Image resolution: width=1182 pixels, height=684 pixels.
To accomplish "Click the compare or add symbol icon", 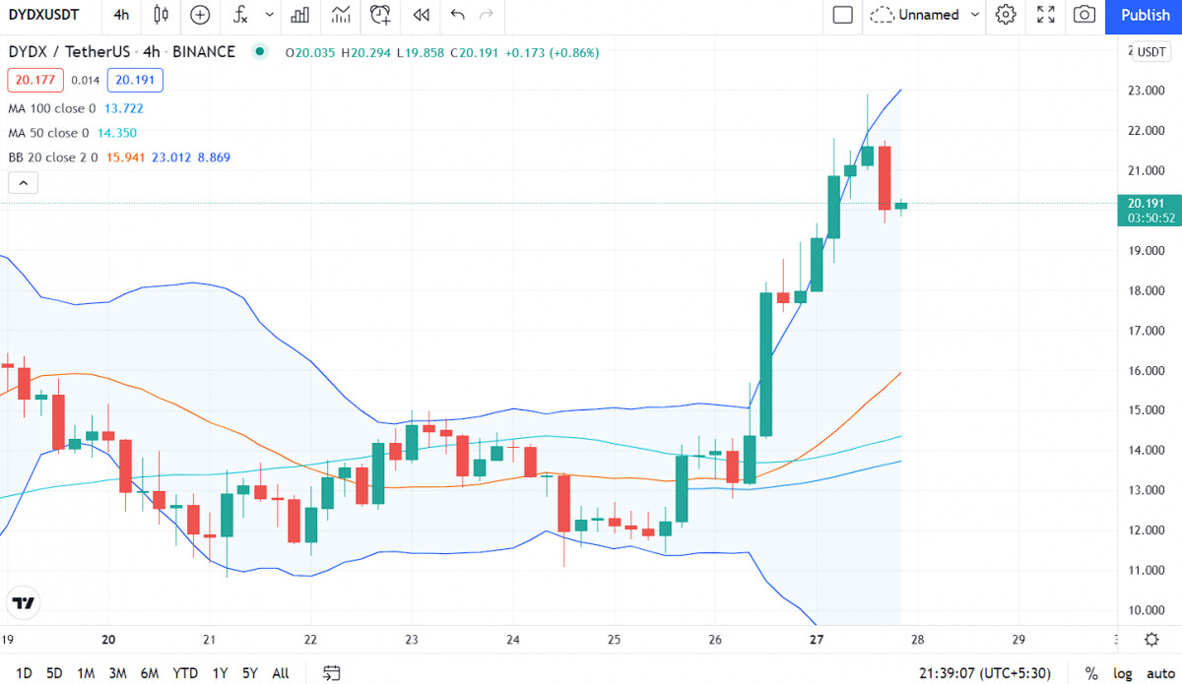I will point(200,15).
